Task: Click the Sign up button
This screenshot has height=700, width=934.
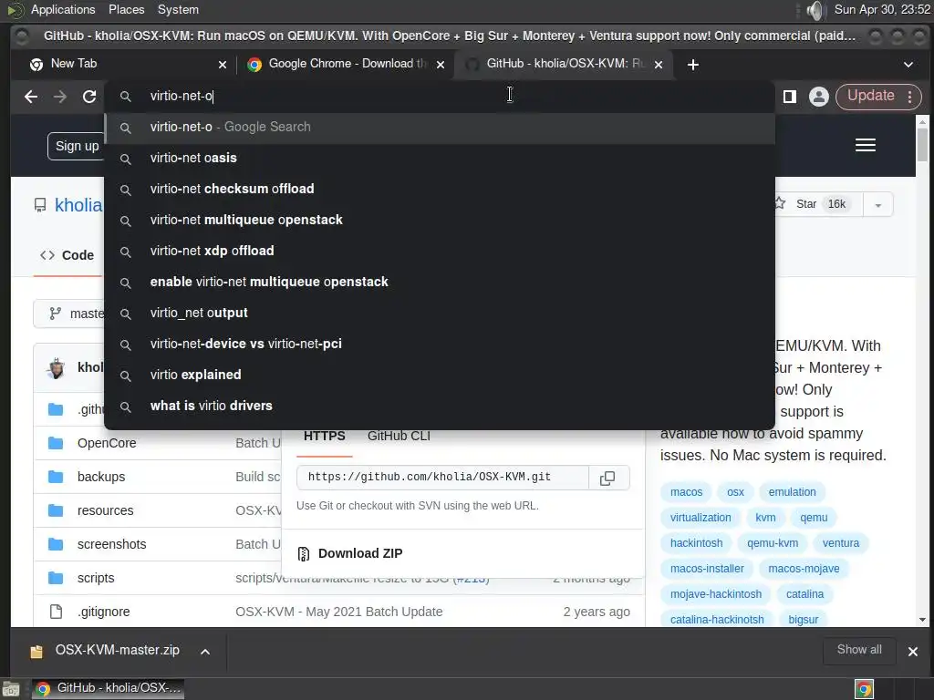Action: point(77,147)
